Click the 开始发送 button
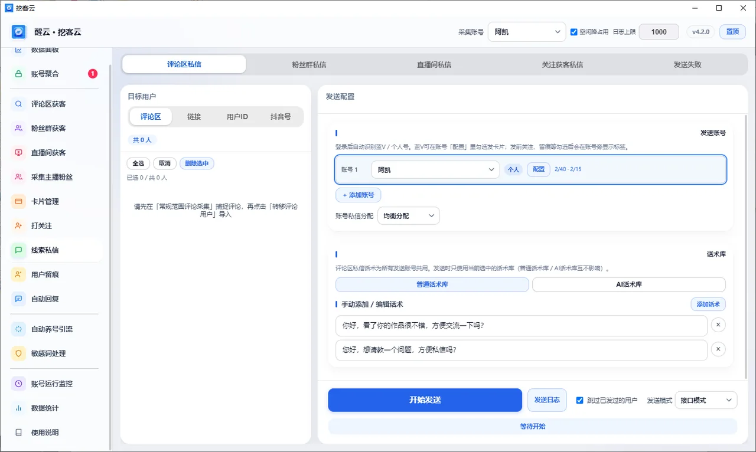Image resolution: width=756 pixels, height=452 pixels. 425,400
